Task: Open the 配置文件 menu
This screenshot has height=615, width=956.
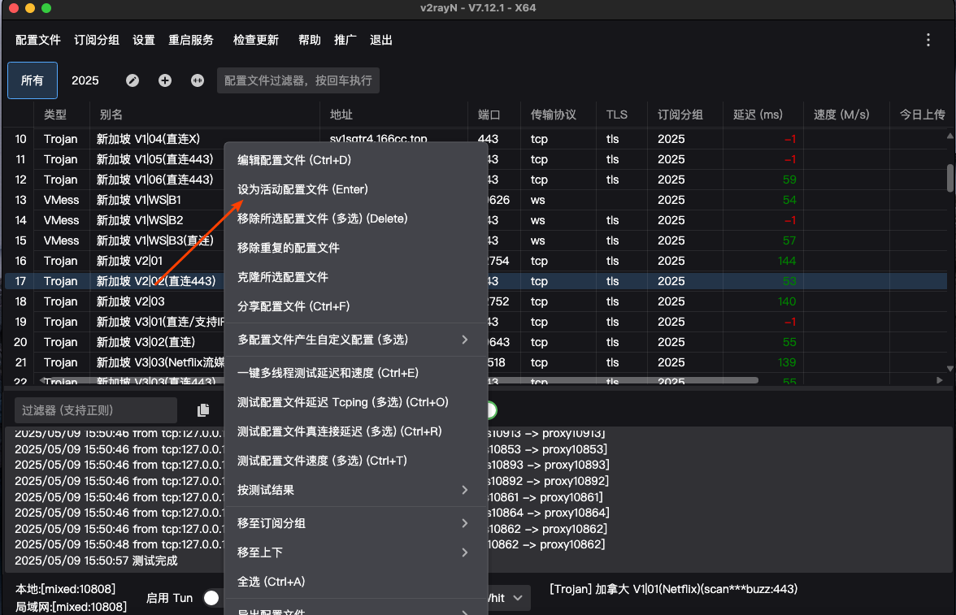Action: click(37, 41)
